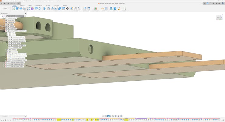Select the Move/Copy tool in Modify
This screenshot has width=225, height=122.
67,8
